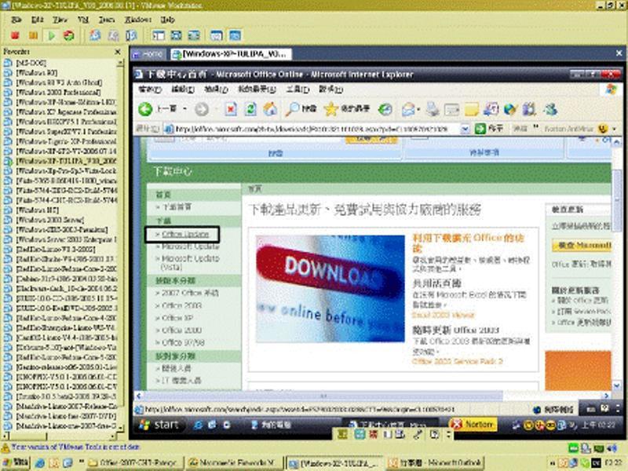The image size is (628, 471).
Task: Click the Office Update link
Action: (x=185, y=234)
